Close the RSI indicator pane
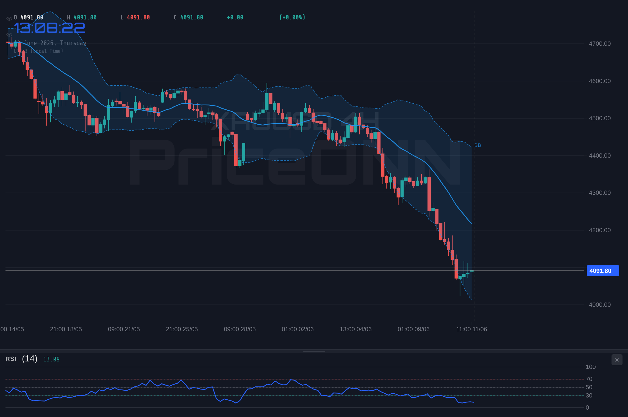The height and width of the screenshot is (417, 628). (x=617, y=360)
